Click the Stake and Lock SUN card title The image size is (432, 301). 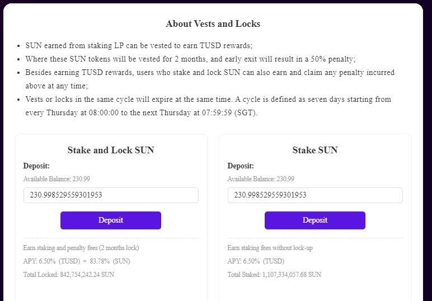click(111, 150)
